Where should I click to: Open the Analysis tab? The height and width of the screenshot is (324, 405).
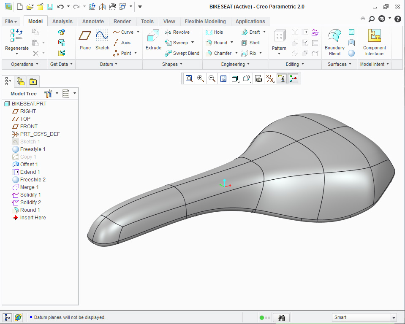click(x=63, y=21)
